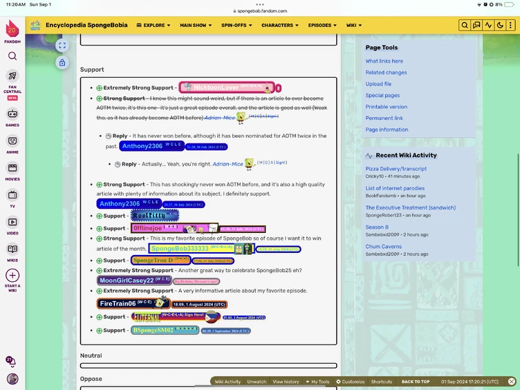Toggle dark mode moon icon

tap(500, 25)
